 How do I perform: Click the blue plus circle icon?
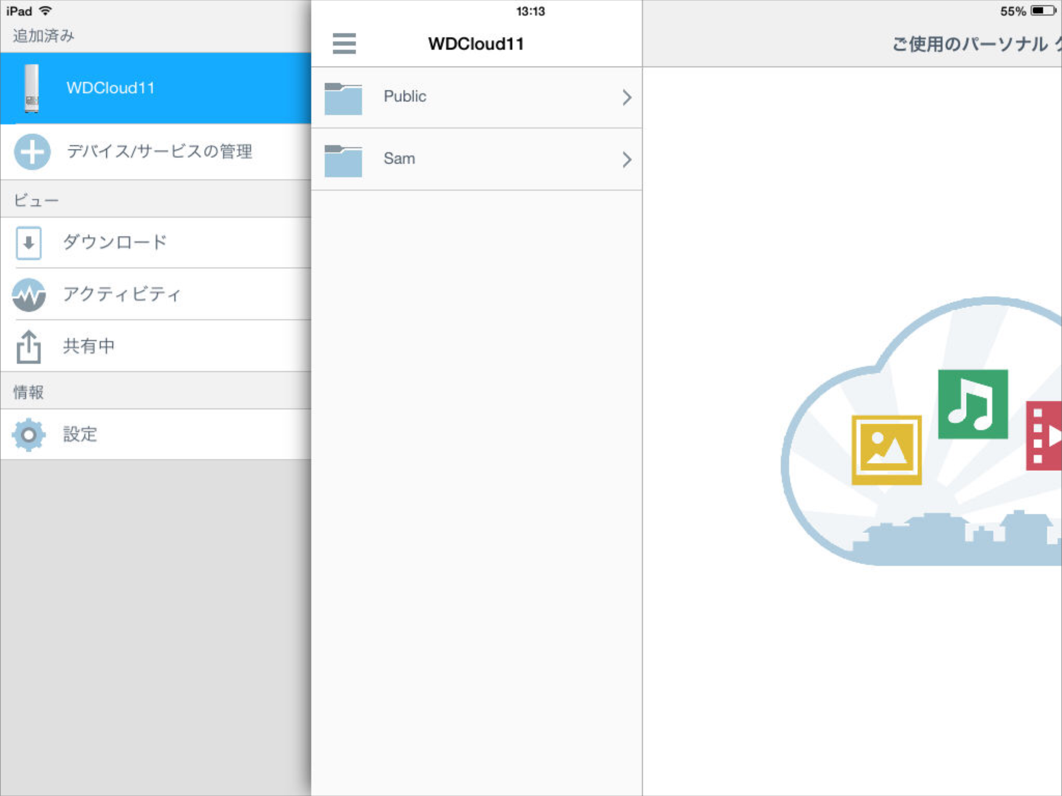[x=32, y=152]
